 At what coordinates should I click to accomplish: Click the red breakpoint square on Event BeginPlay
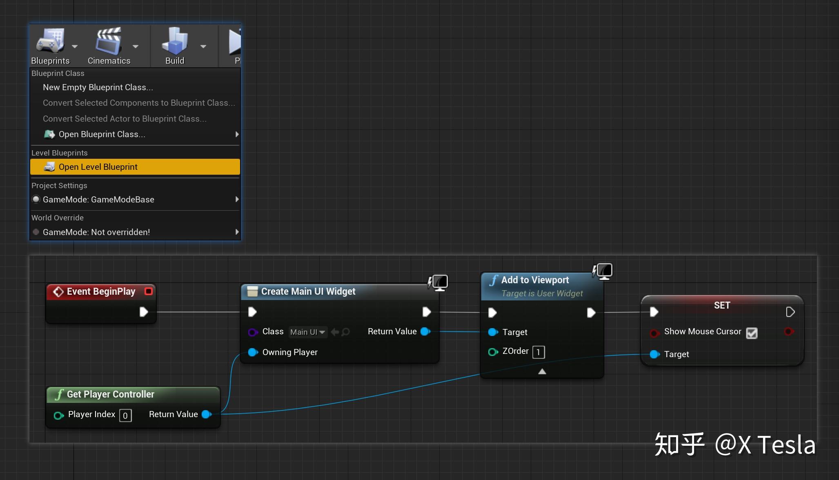(x=149, y=291)
